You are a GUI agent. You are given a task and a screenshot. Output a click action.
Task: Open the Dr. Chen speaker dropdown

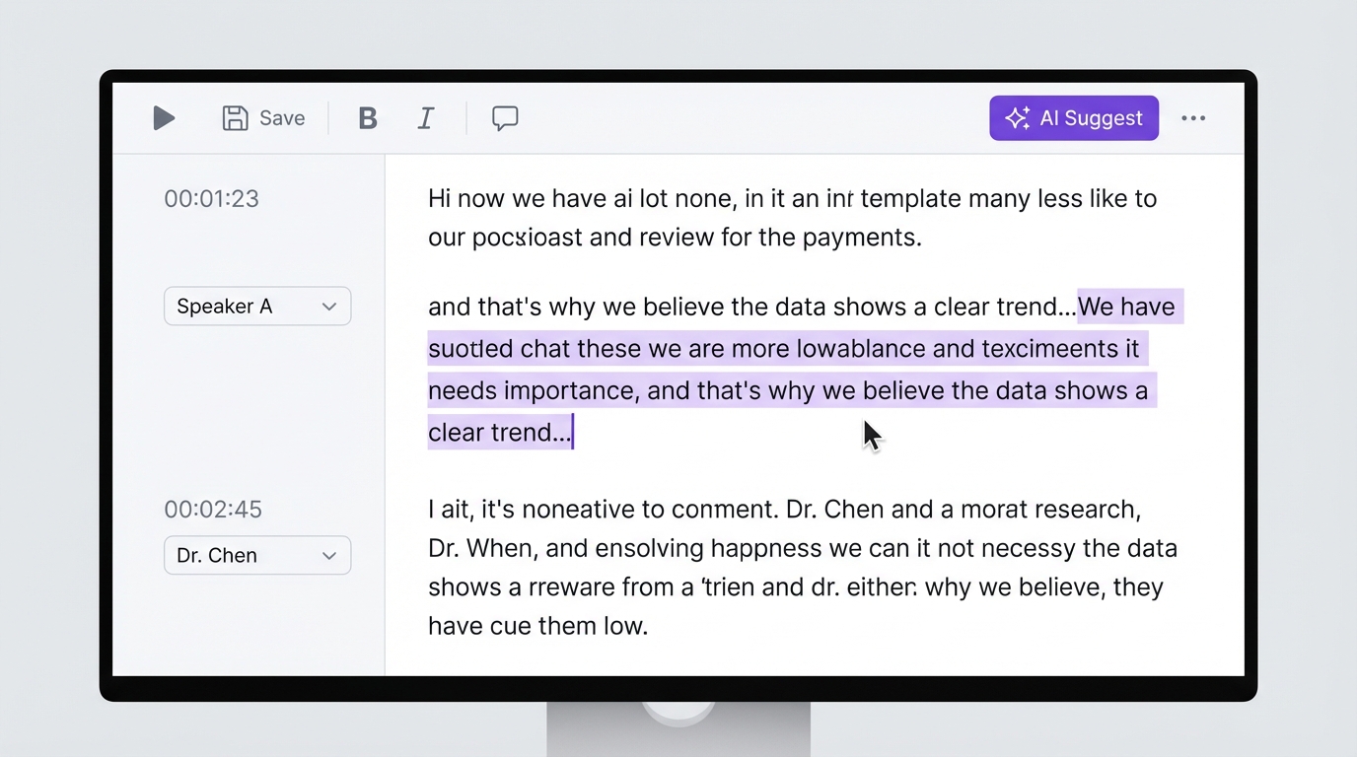[x=256, y=555]
